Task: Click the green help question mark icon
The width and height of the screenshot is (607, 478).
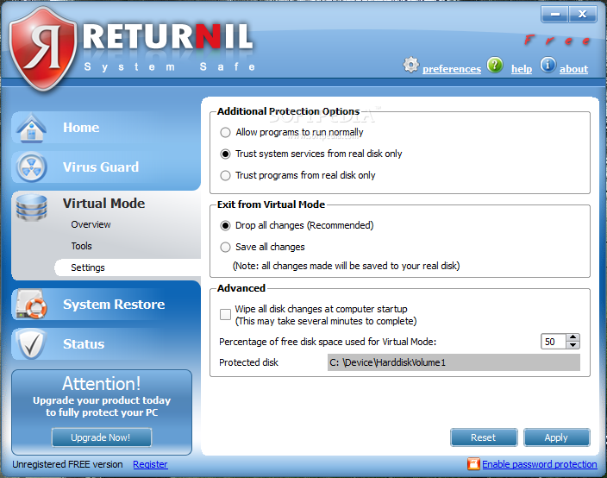Action: (495, 65)
